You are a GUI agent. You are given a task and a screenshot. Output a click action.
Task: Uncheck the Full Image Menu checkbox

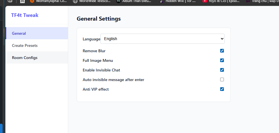click(x=222, y=60)
